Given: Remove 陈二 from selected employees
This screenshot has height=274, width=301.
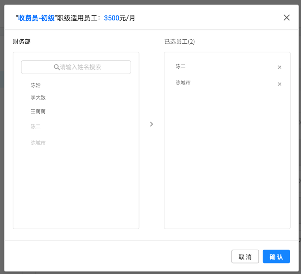Looking at the screenshot, I should click(279, 67).
